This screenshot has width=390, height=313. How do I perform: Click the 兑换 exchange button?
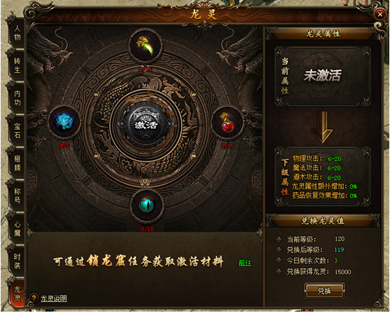[x=324, y=291]
